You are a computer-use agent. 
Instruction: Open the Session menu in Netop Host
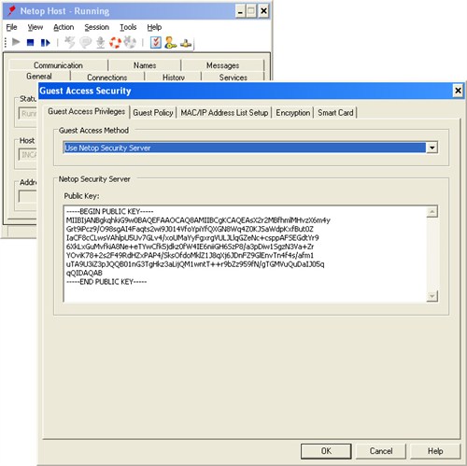[97, 27]
